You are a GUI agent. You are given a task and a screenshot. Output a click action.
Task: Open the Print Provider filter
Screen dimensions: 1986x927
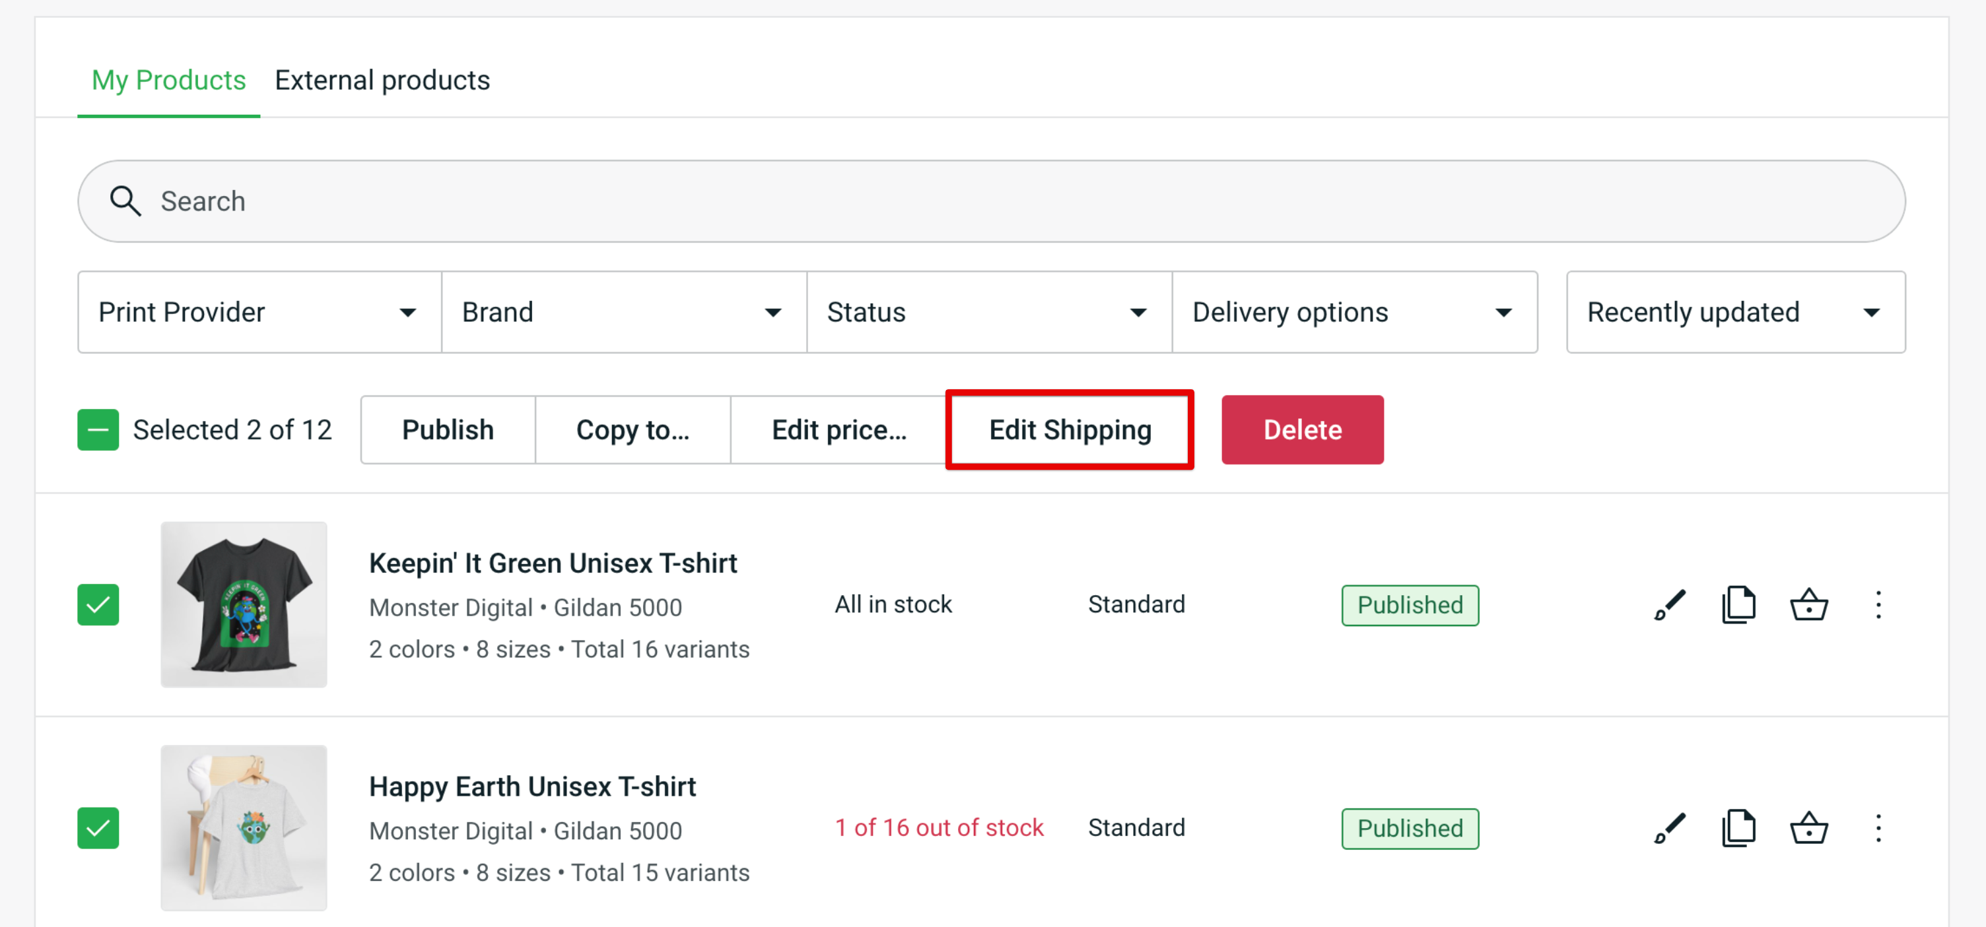point(259,311)
